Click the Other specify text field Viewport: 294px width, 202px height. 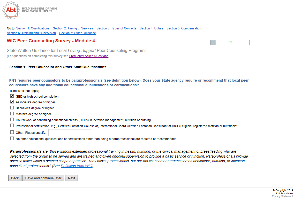[70, 133]
